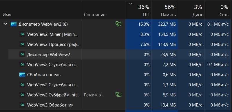Select the Сбойная панель process row

[119, 75]
